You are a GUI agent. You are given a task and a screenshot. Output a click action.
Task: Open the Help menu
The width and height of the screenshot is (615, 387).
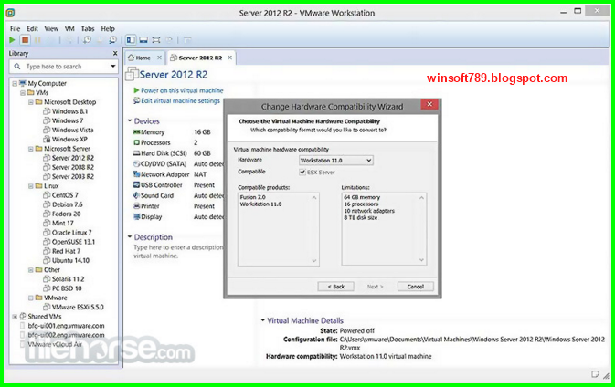[108, 28]
